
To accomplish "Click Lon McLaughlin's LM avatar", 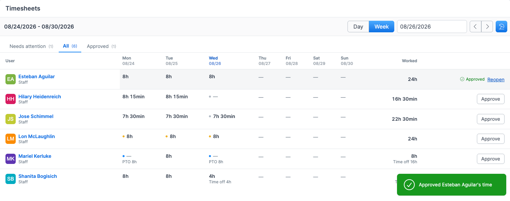I will pyautogui.click(x=11, y=139).
